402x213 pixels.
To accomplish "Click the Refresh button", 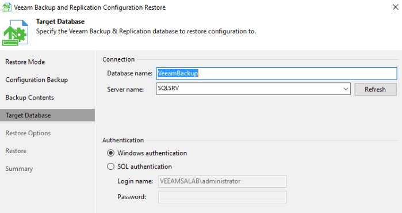I will coord(376,89).
